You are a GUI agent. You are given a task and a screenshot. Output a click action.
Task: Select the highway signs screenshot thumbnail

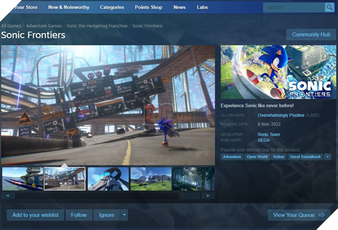(x=65, y=179)
